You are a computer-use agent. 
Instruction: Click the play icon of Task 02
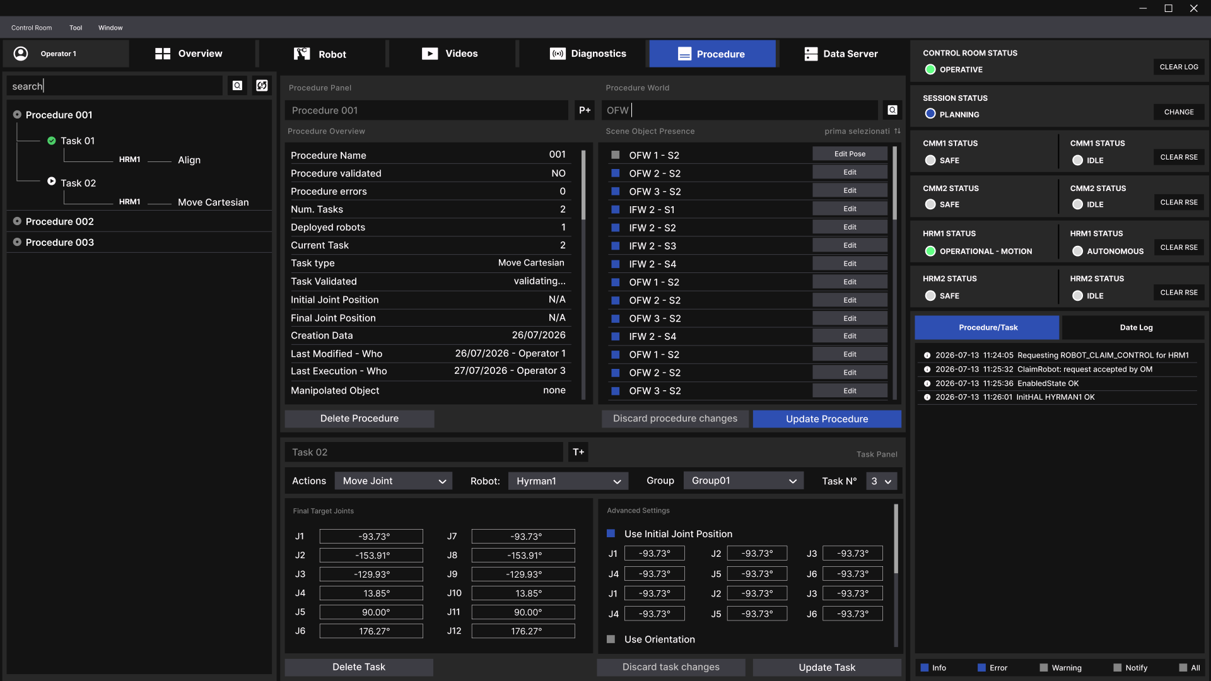[52, 182]
